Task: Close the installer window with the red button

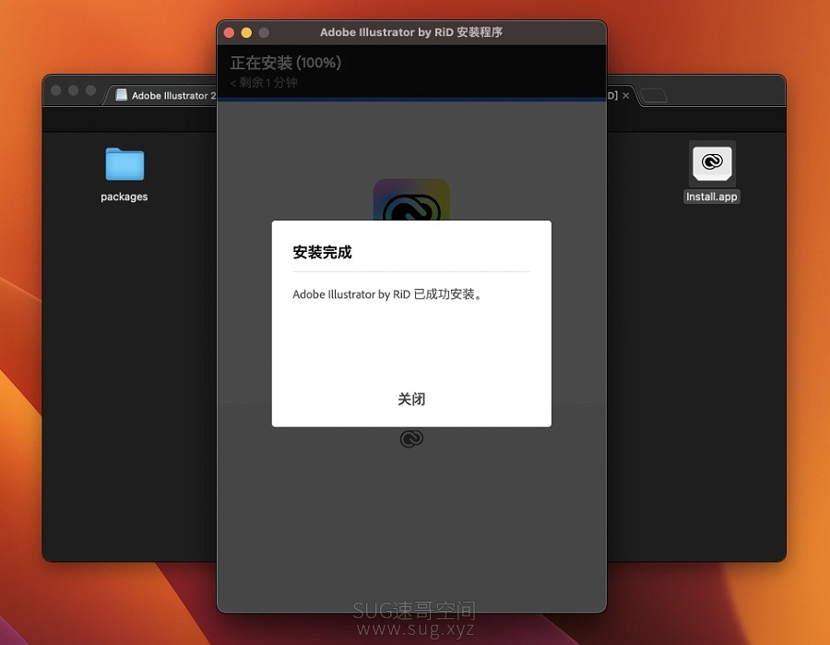Action: [230, 33]
